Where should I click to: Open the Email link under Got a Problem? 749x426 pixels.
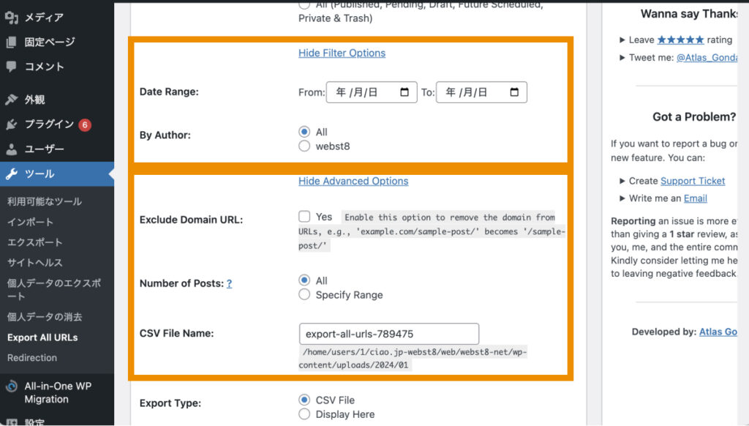pyautogui.click(x=696, y=198)
